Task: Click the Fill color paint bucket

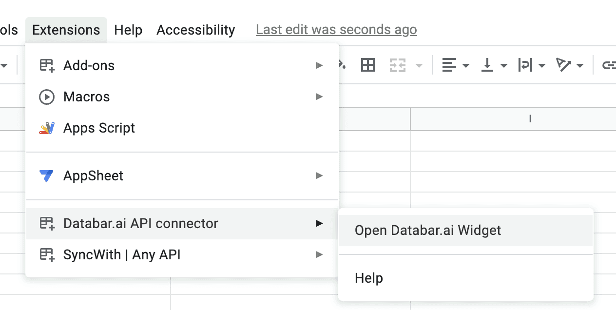Action: [x=342, y=65]
